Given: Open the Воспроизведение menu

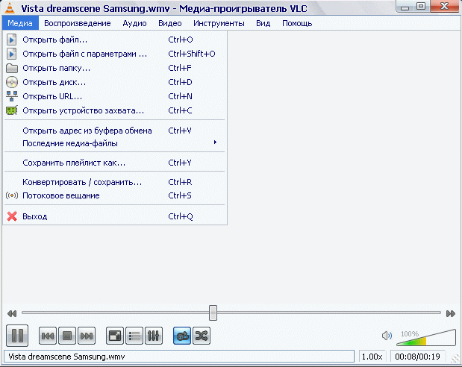Looking at the screenshot, I should (77, 23).
